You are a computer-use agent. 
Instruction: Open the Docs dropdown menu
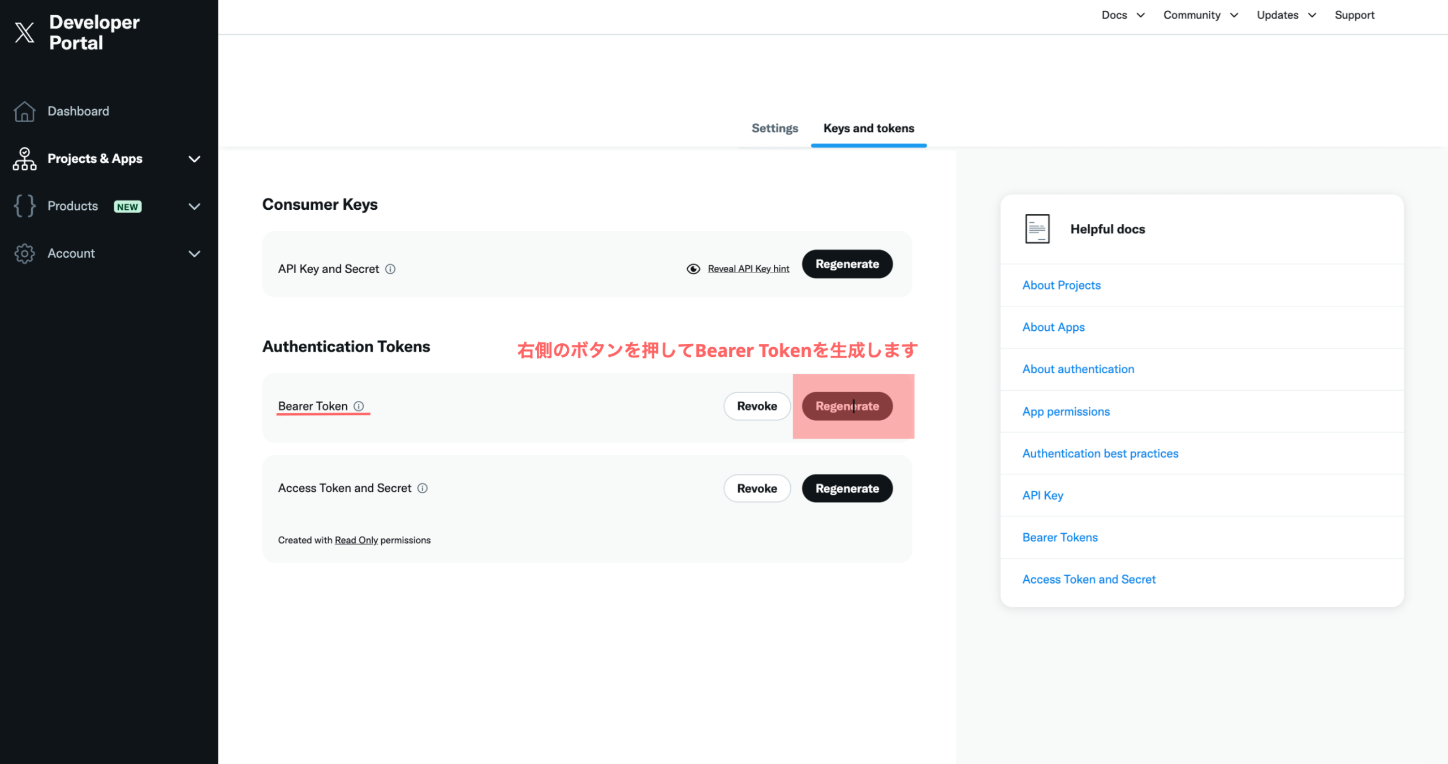click(1122, 15)
